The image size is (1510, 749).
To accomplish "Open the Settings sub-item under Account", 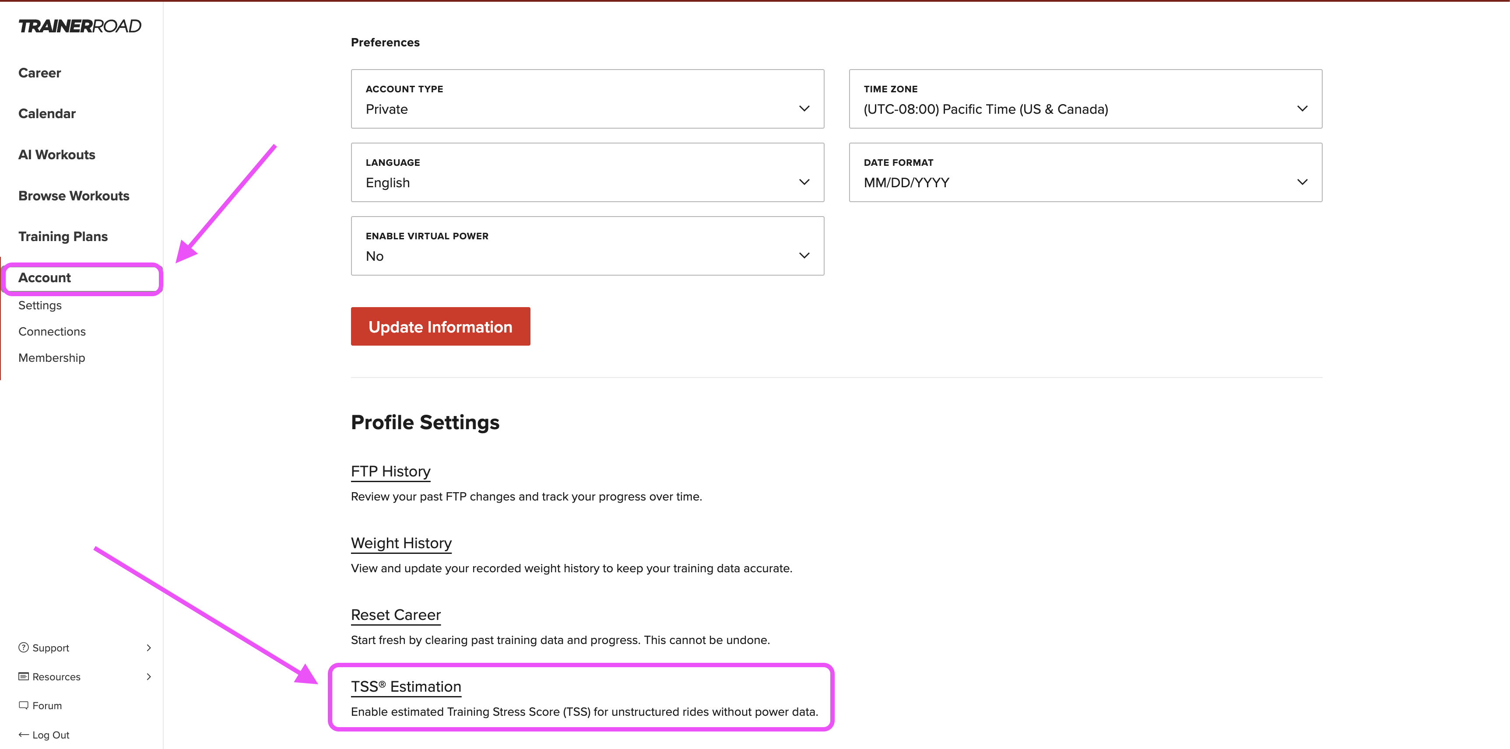I will pyautogui.click(x=40, y=305).
